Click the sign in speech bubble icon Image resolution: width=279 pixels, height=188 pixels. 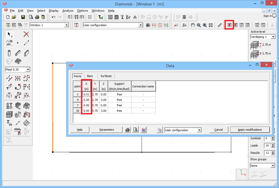coord(274,16)
